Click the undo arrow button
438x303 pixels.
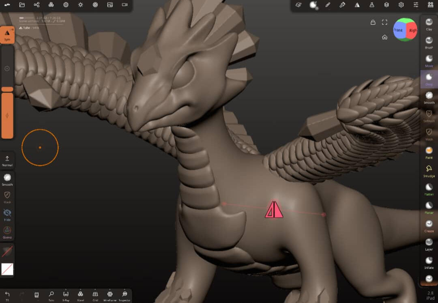(7, 295)
